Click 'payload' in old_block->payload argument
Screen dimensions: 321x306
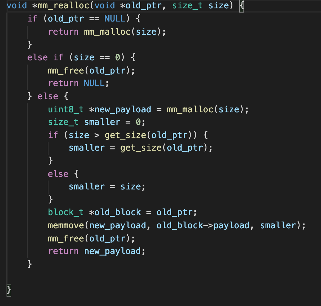pos(231,225)
